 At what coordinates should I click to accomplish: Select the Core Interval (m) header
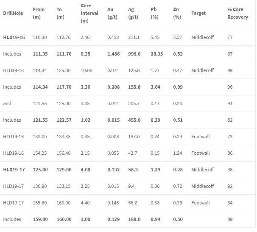tap(89, 13)
